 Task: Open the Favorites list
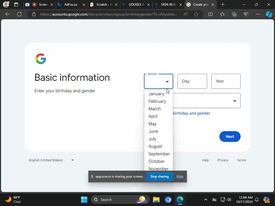(x=222, y=14)
